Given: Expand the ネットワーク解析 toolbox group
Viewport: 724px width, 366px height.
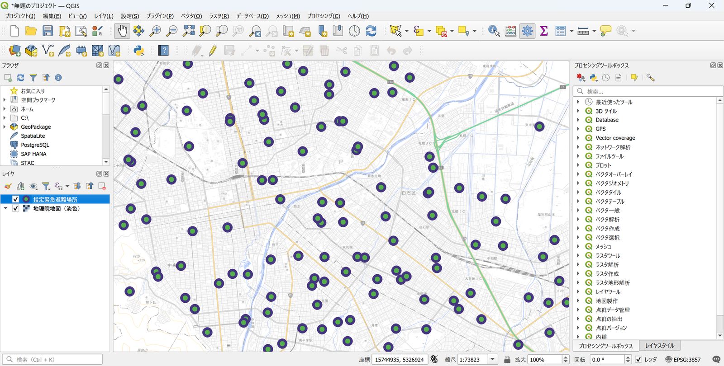Looking at the screenshot, I should 578,147.
